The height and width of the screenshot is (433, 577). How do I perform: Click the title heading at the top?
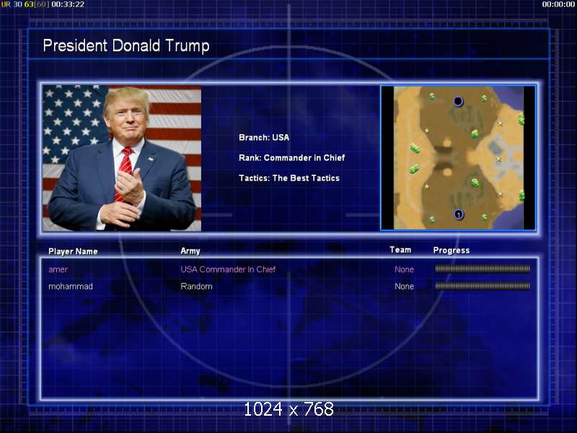coord(126,46)
